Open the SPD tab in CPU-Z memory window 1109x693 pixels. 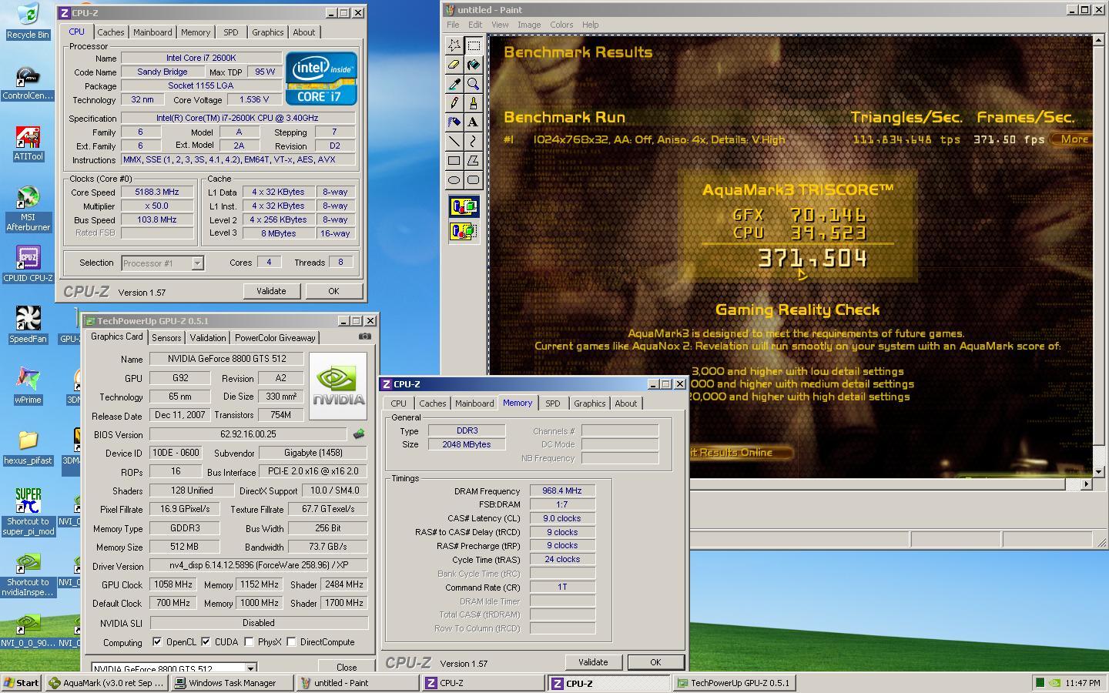(x=553, y=403)
